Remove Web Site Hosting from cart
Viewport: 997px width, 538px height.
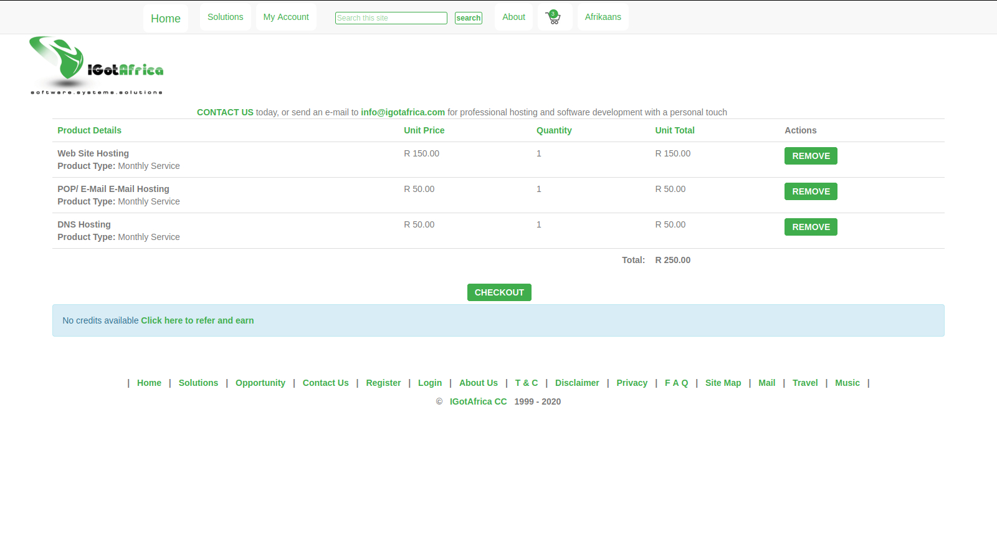810,156
